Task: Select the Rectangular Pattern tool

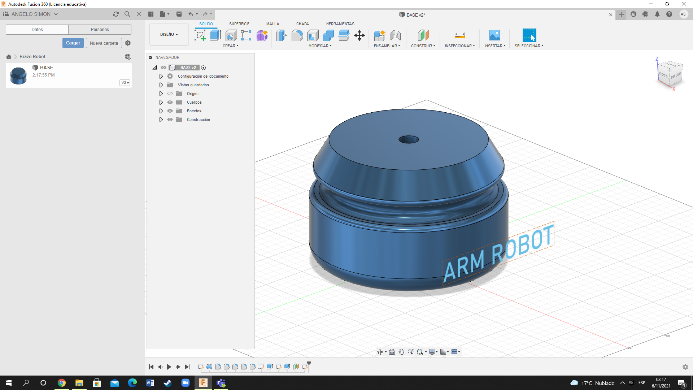Action: [x=246, y=35]
